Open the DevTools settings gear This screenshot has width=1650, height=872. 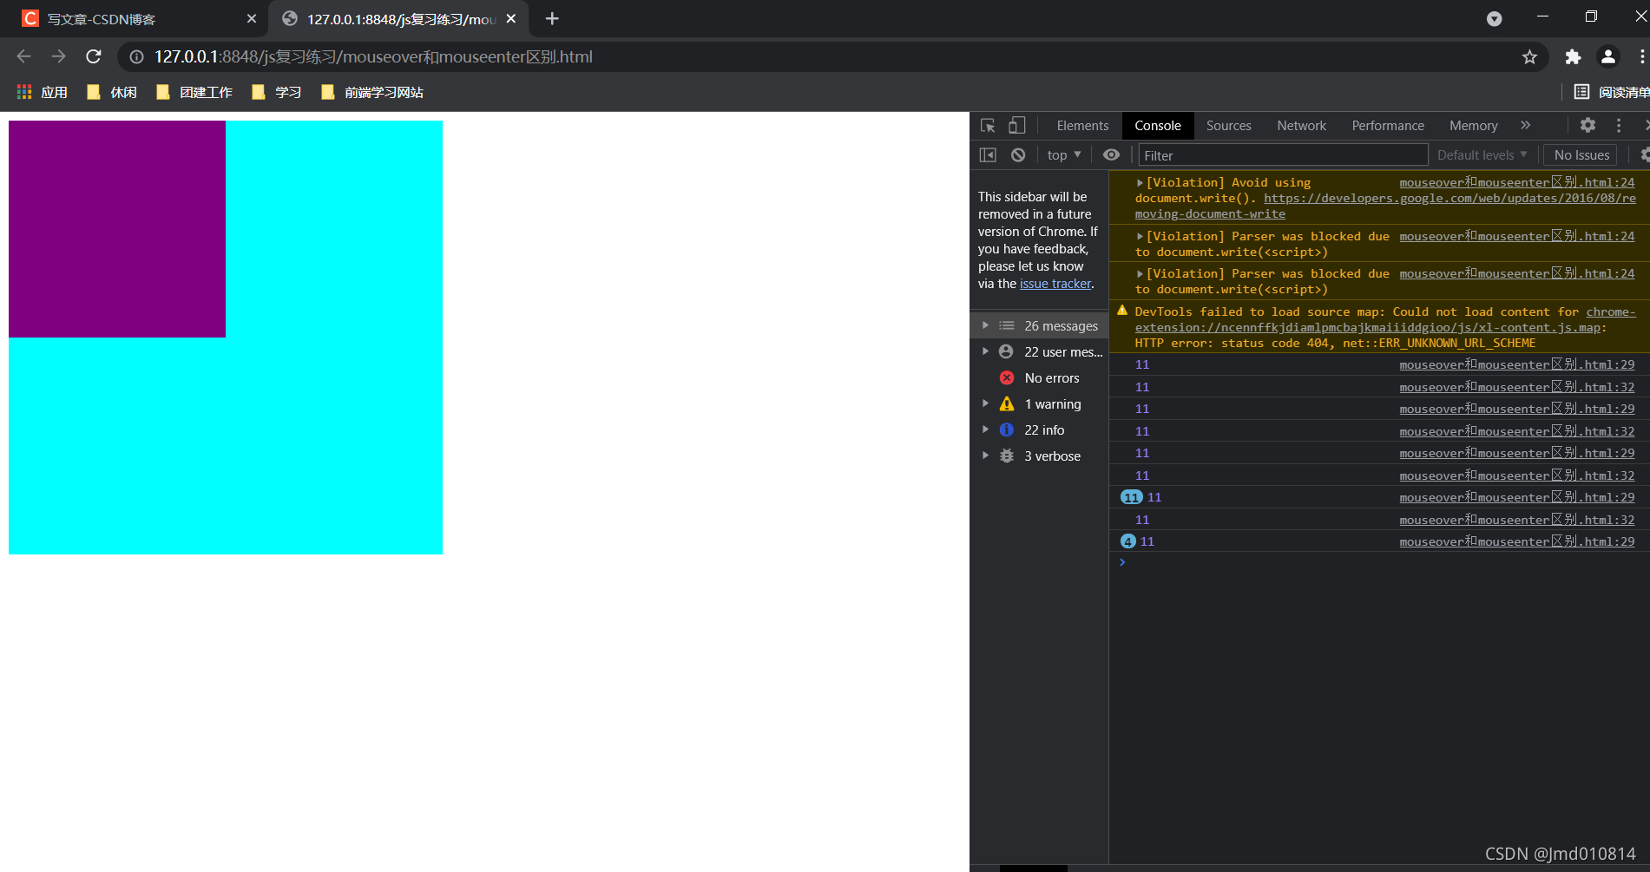[1587, 126]
